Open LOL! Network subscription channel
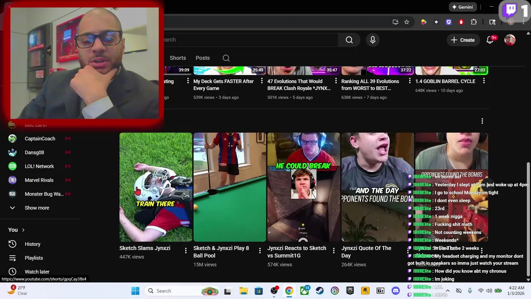This screenshot has width=531, height=299. click(x=40, y=166)
